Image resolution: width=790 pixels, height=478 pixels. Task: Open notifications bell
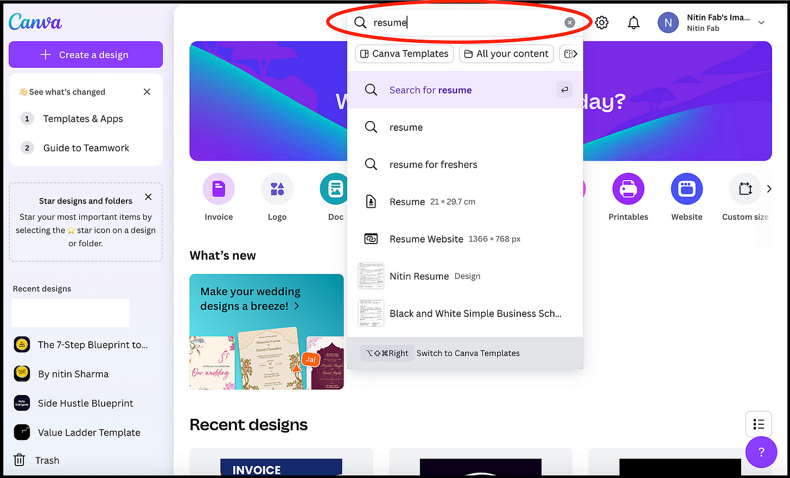click(x=633, y=23)
